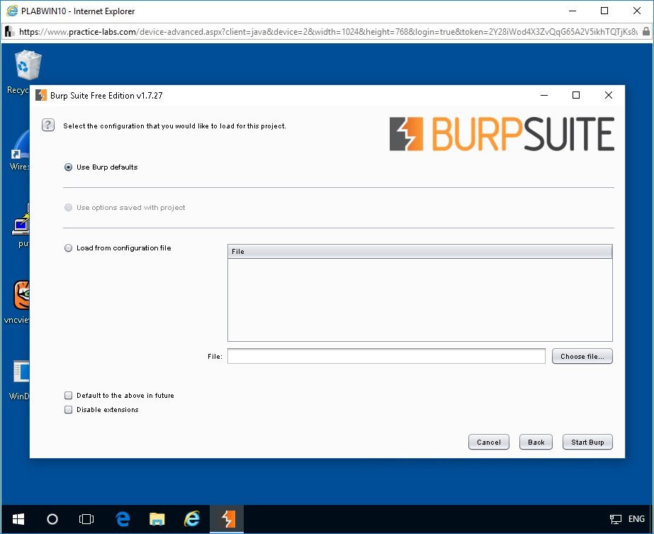Enable Default to the above in future
Screen dimensions: 654x534
pos(69,396)
